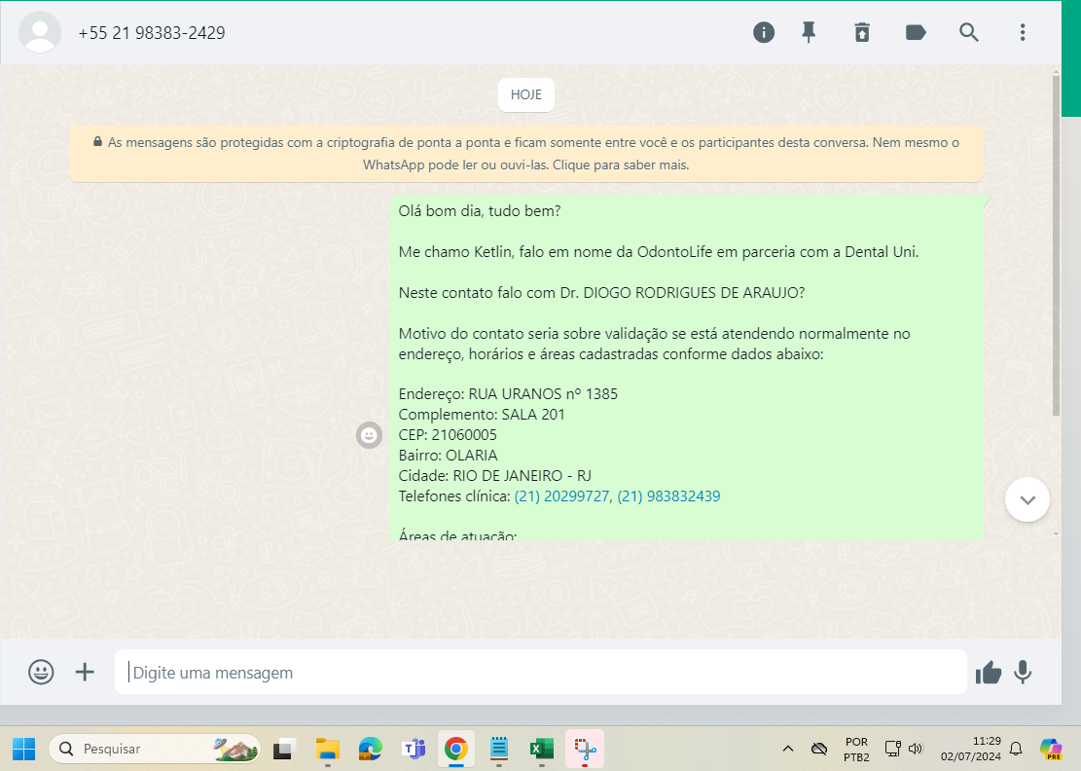The height and width of the screenshot is (771, 1081).
Task: Open notifications with the bell icon
Action: [x=1016, y=749]
